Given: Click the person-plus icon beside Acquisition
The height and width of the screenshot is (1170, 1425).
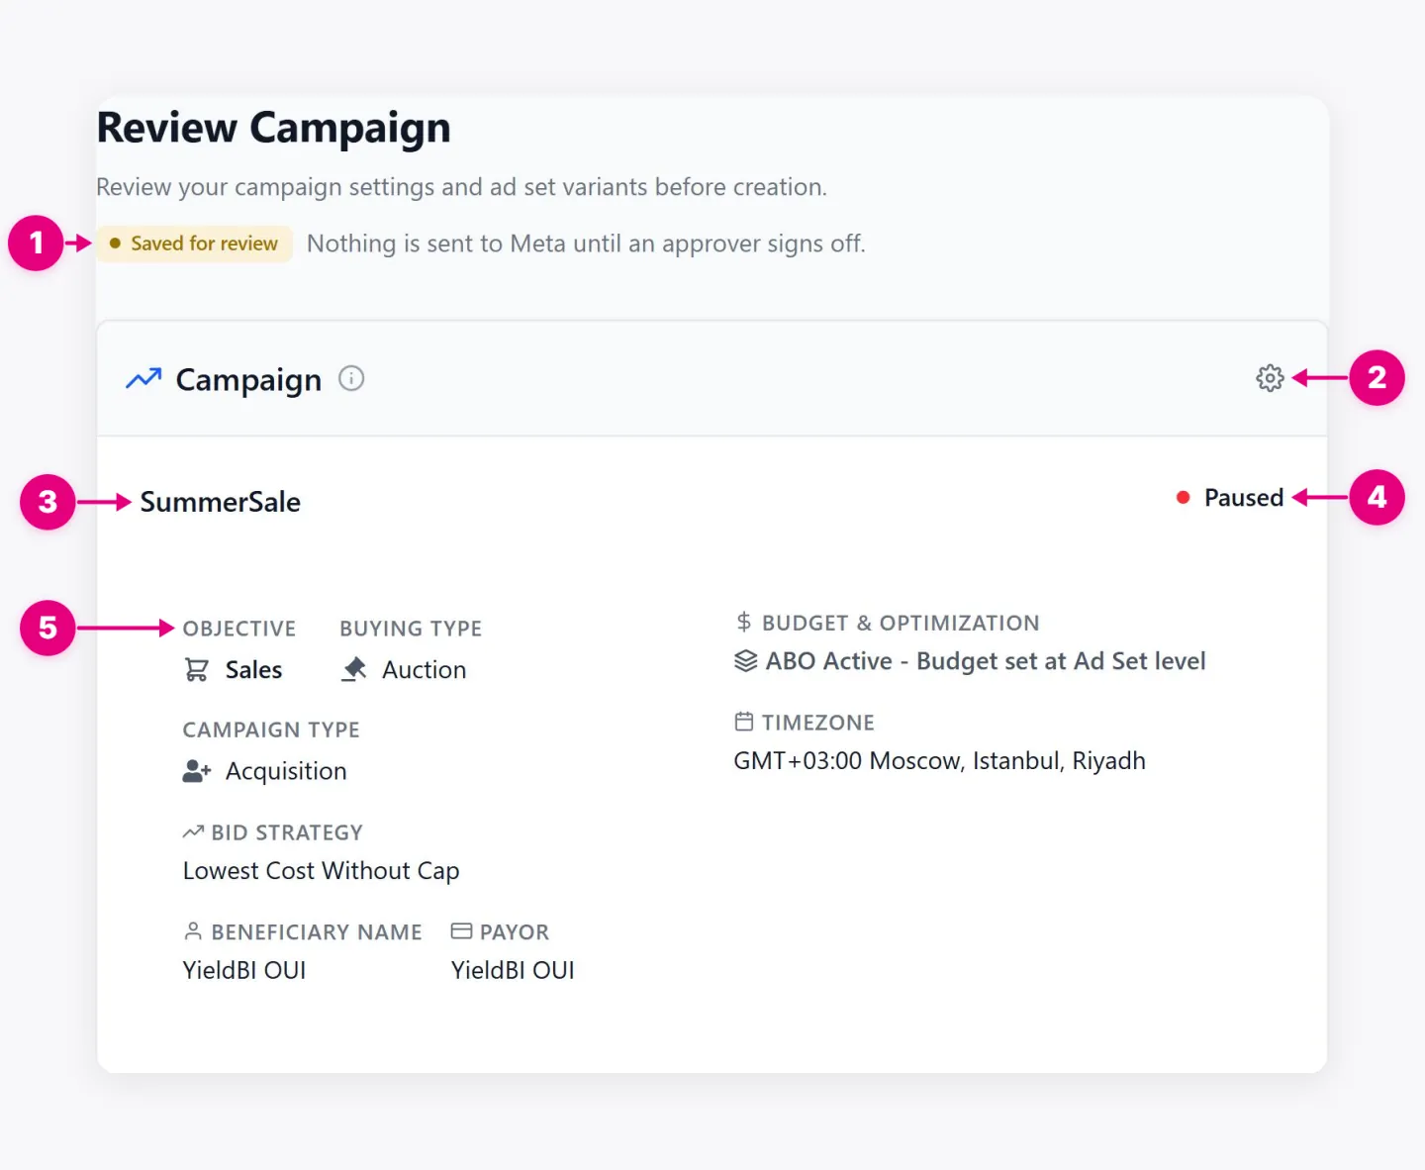Looking at the screenshot, I should [197, 771].
